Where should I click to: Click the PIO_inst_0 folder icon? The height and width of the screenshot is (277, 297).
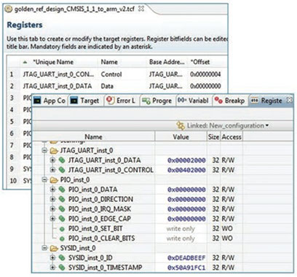click(x=54, y=180)
